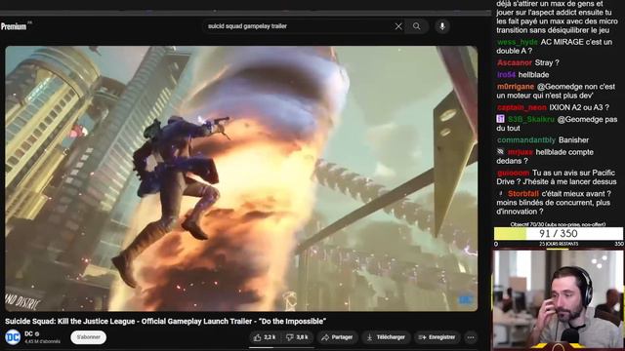This screenshot has width=625, height=351.
Task: Open YouTube Premium logo home link
Action: [16, 26]
